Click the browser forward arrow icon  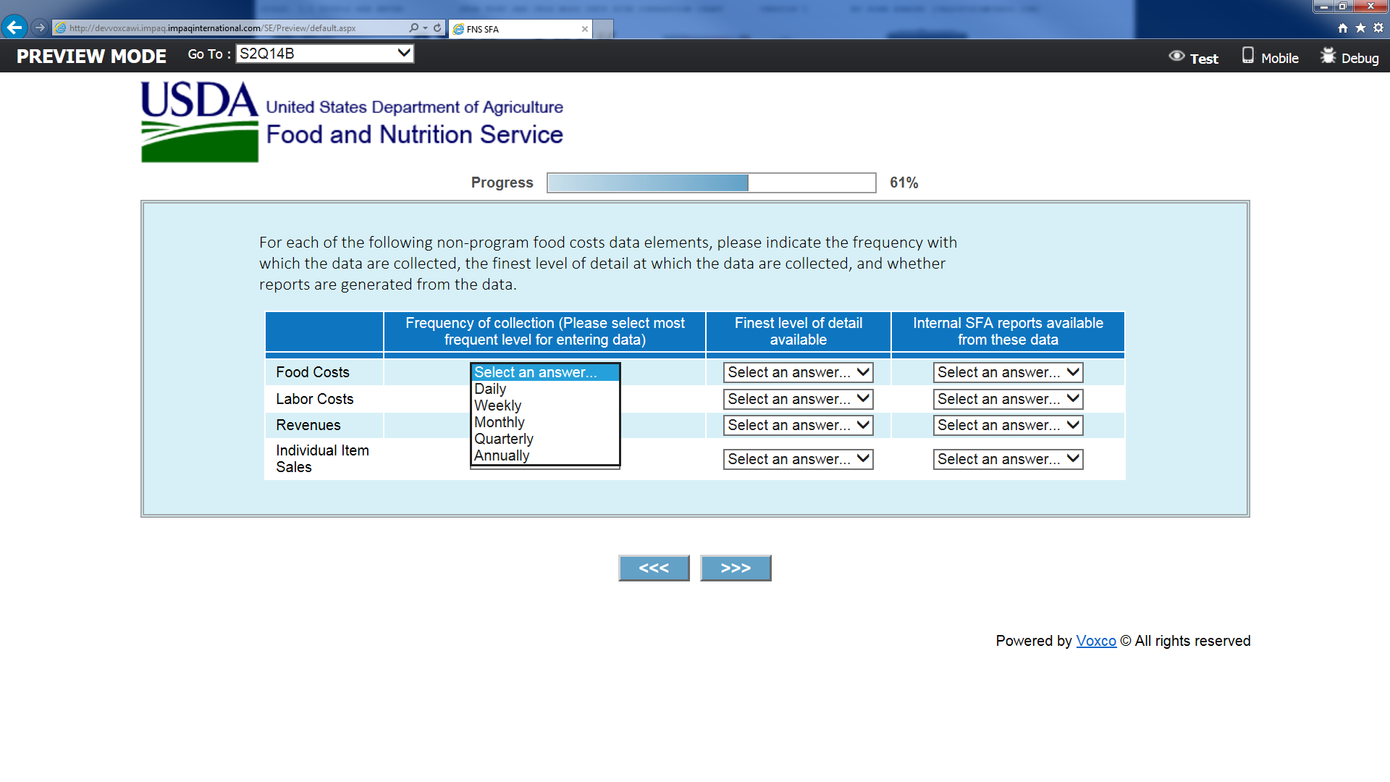(40, 28)
